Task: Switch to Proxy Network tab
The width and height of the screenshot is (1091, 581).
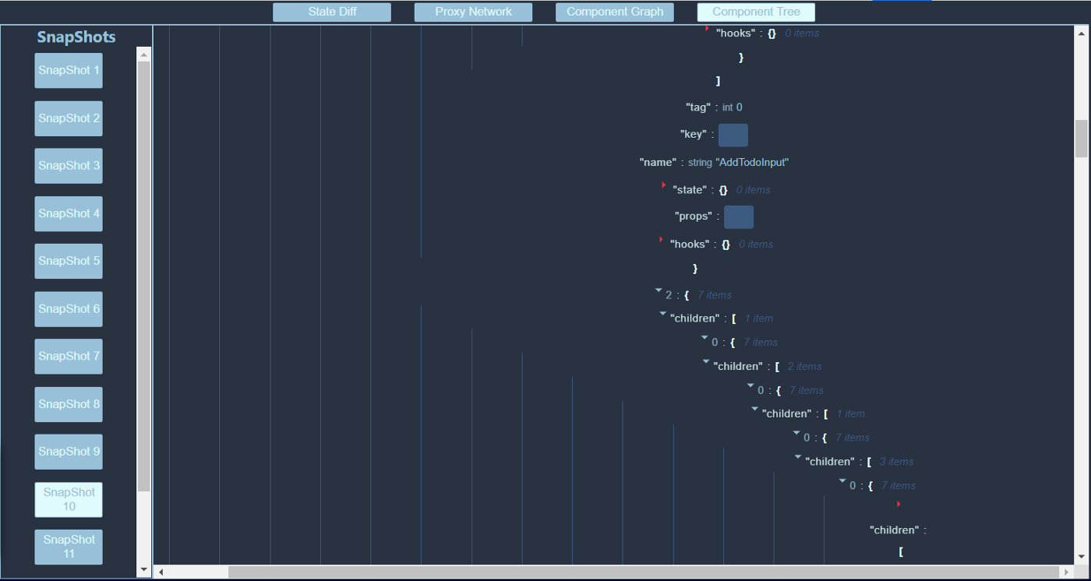Action: [473, 12]
